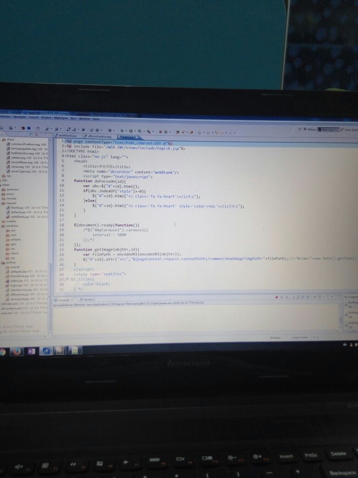Image resolution: width=358 pixels, height=478 pixels.
Task: Close the active index.jsp editor tab
Action: click(x=137, y=137)
